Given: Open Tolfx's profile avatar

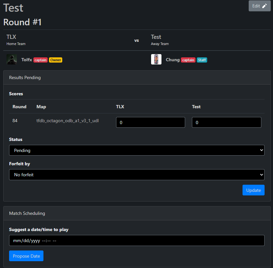Looking at the screenshot, I should click(x=12, y=60).
